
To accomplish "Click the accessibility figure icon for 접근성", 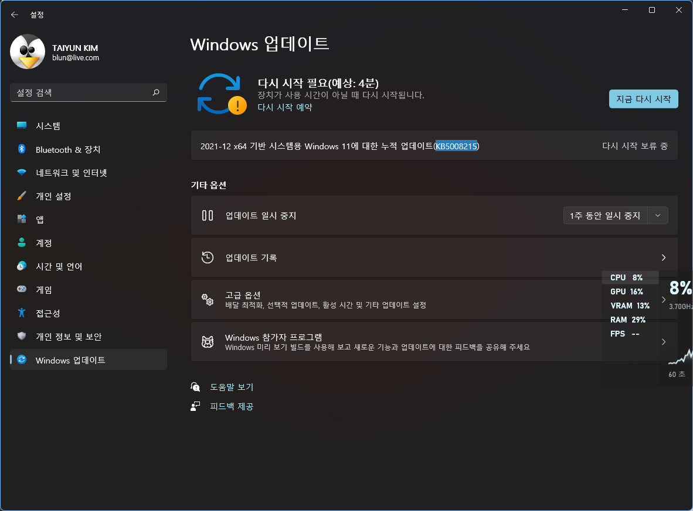I will coord(22,313).
